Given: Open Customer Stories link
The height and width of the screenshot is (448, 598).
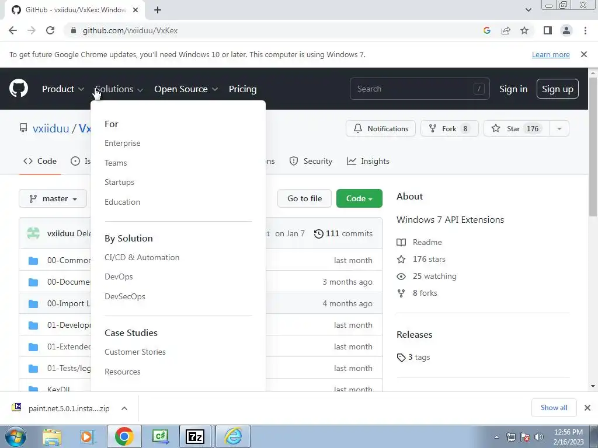Looking at the screenshot, I should 135,352.
